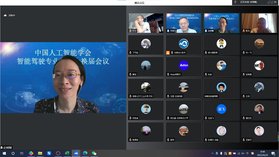This screenshot has height=157, width=279.
Task: Click the mic icon on 邓伟文's tile
Action: click(x=168, y=31)
